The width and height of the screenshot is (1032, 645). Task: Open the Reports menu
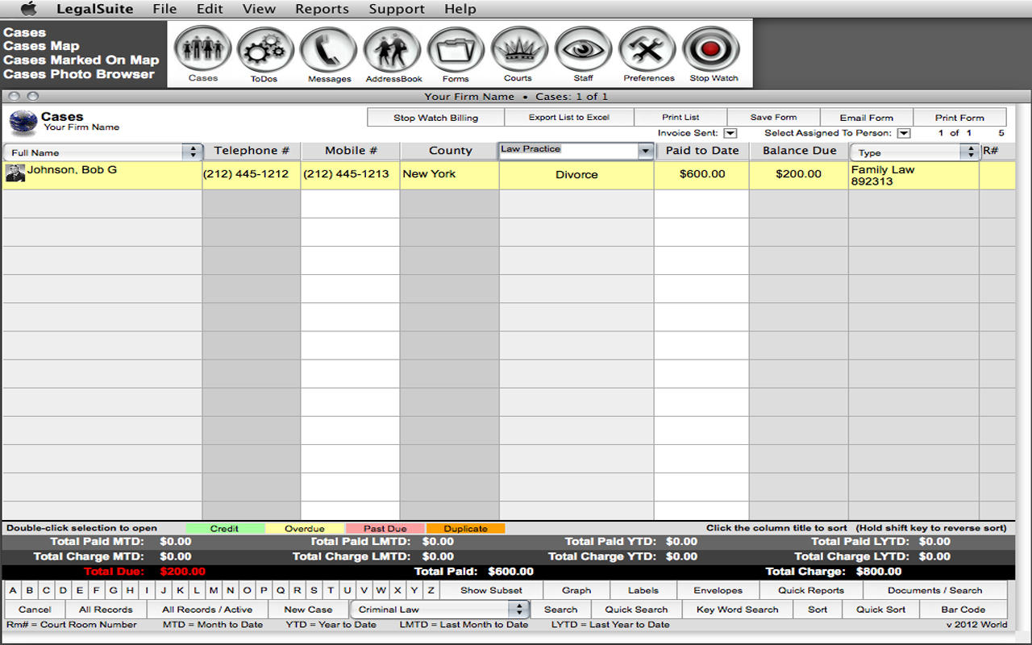(x=322, y=9)
